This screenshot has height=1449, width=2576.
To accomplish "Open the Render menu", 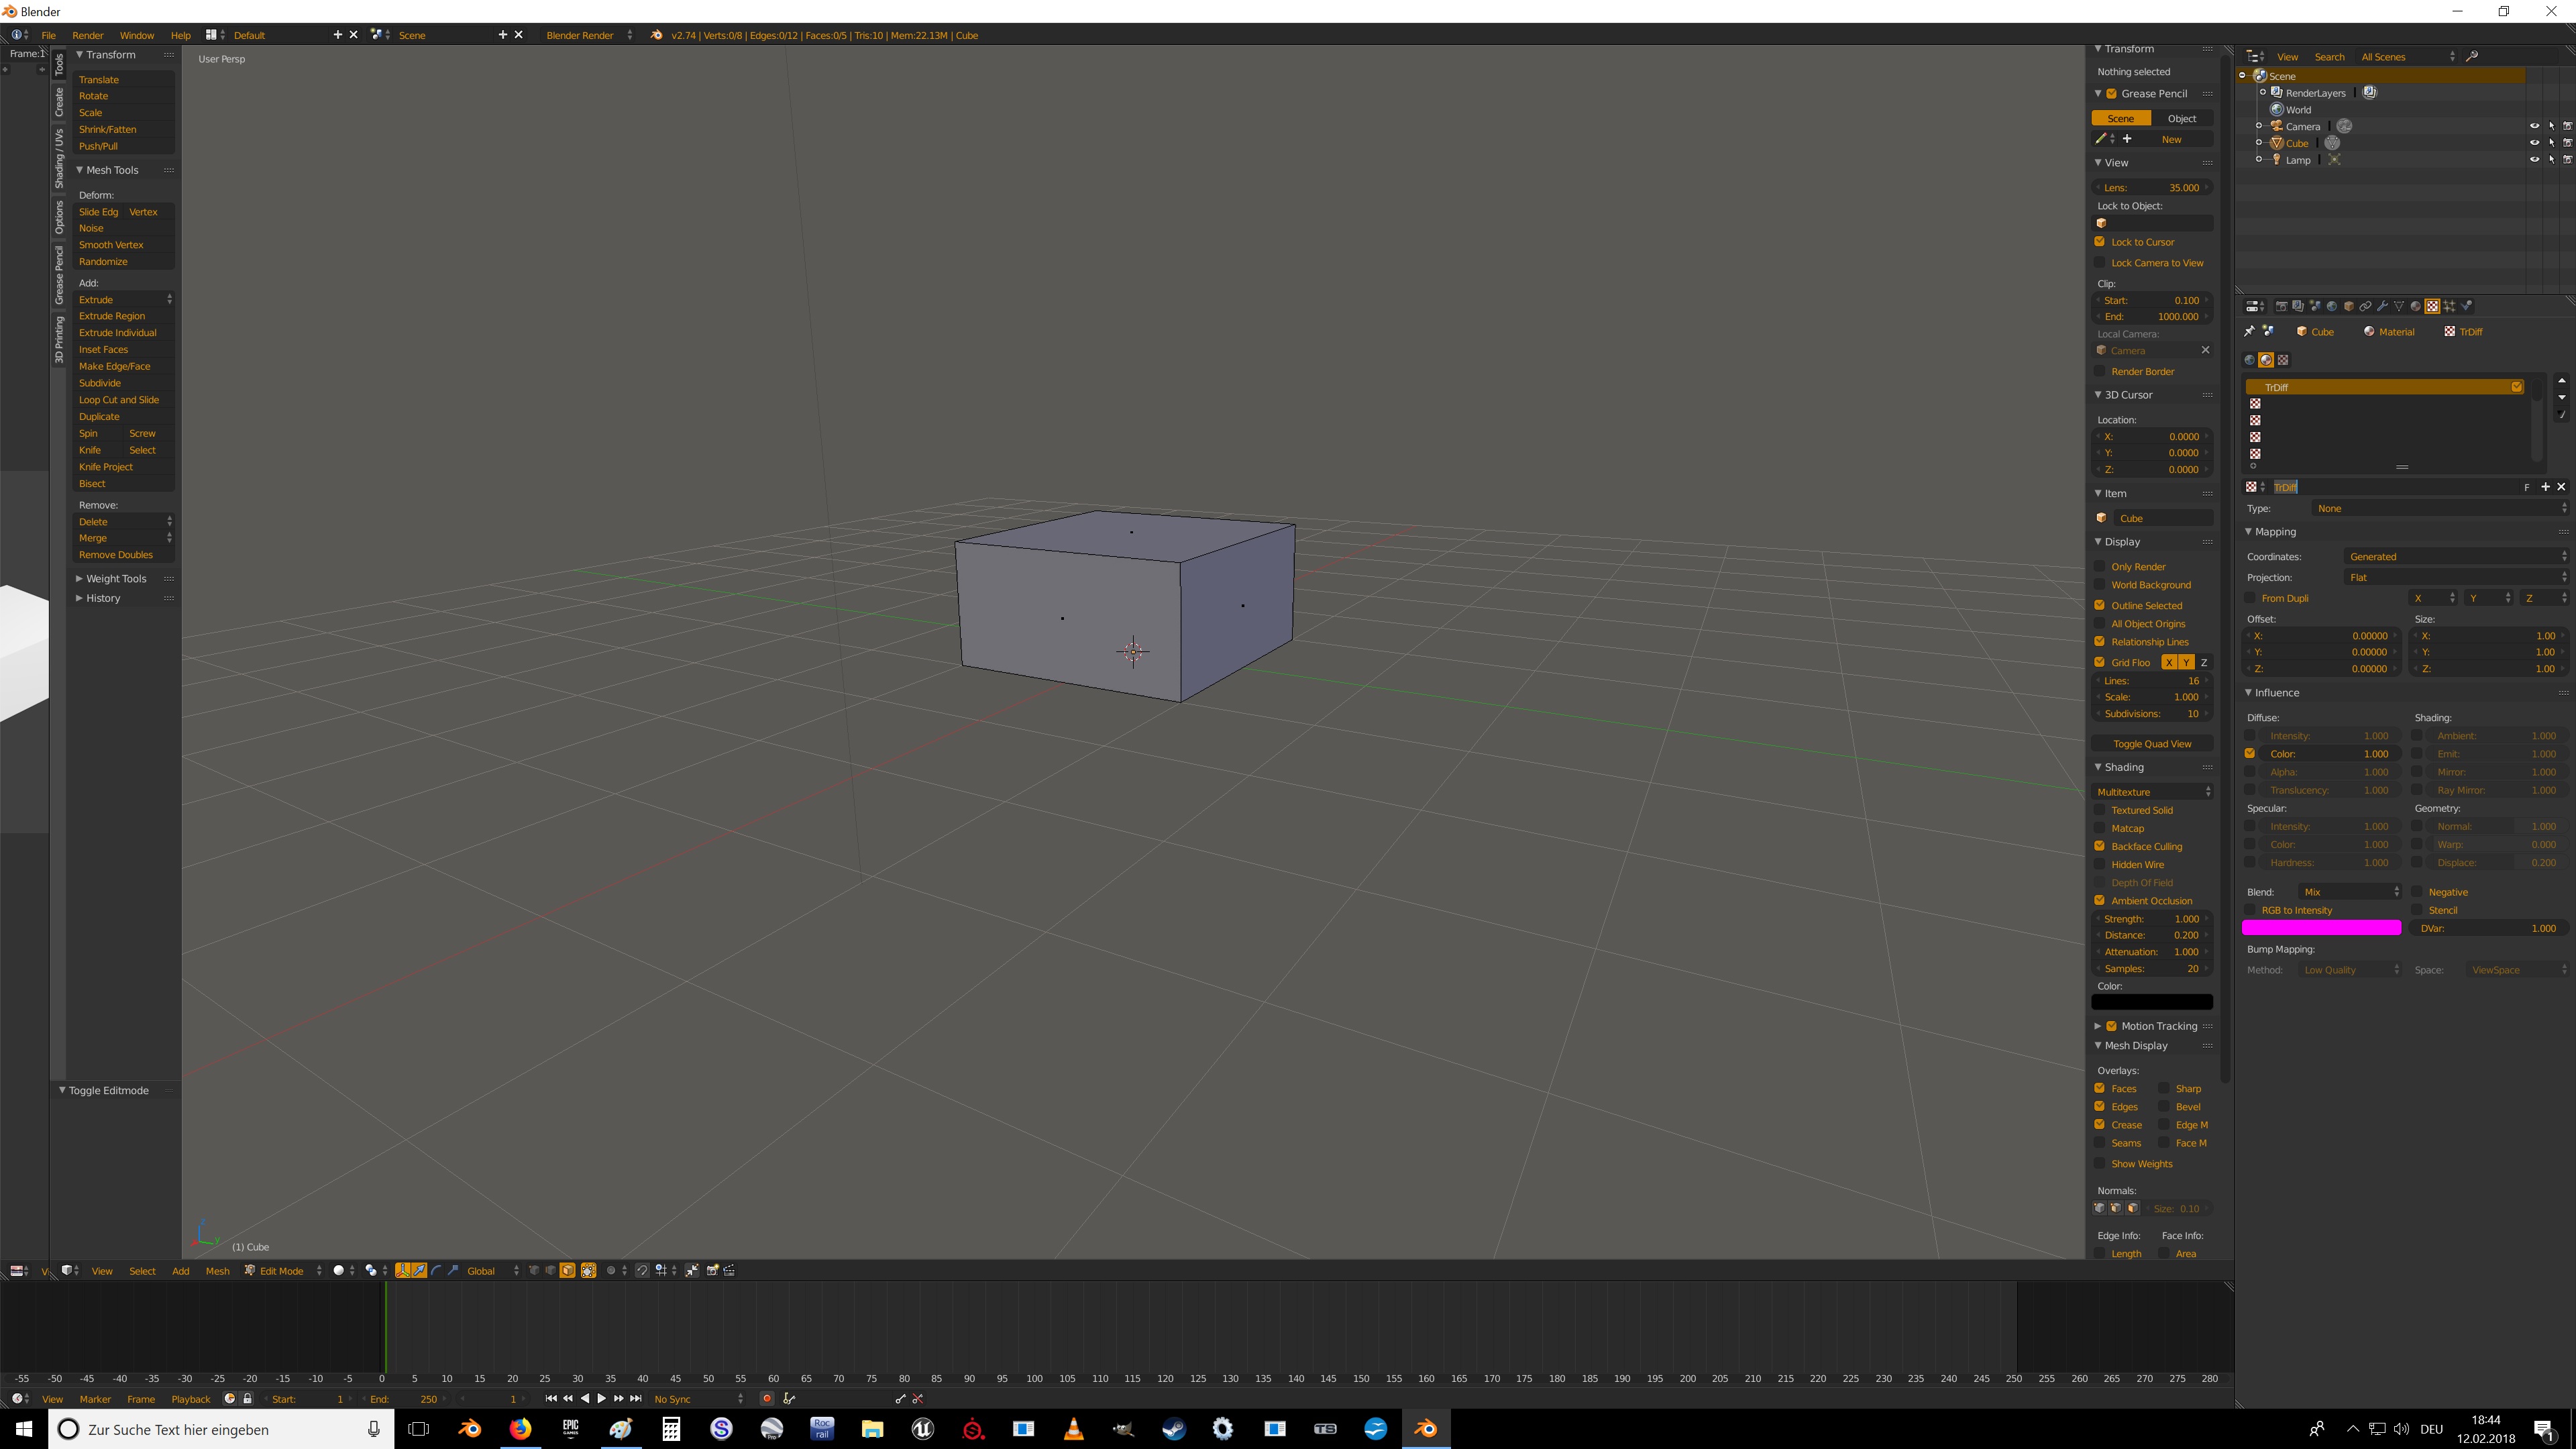I will pyautogui.click(x=87, y=35).
